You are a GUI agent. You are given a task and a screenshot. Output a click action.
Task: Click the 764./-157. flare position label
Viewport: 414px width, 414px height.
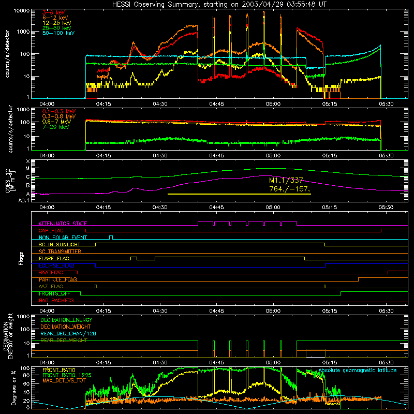click(290, 189)
